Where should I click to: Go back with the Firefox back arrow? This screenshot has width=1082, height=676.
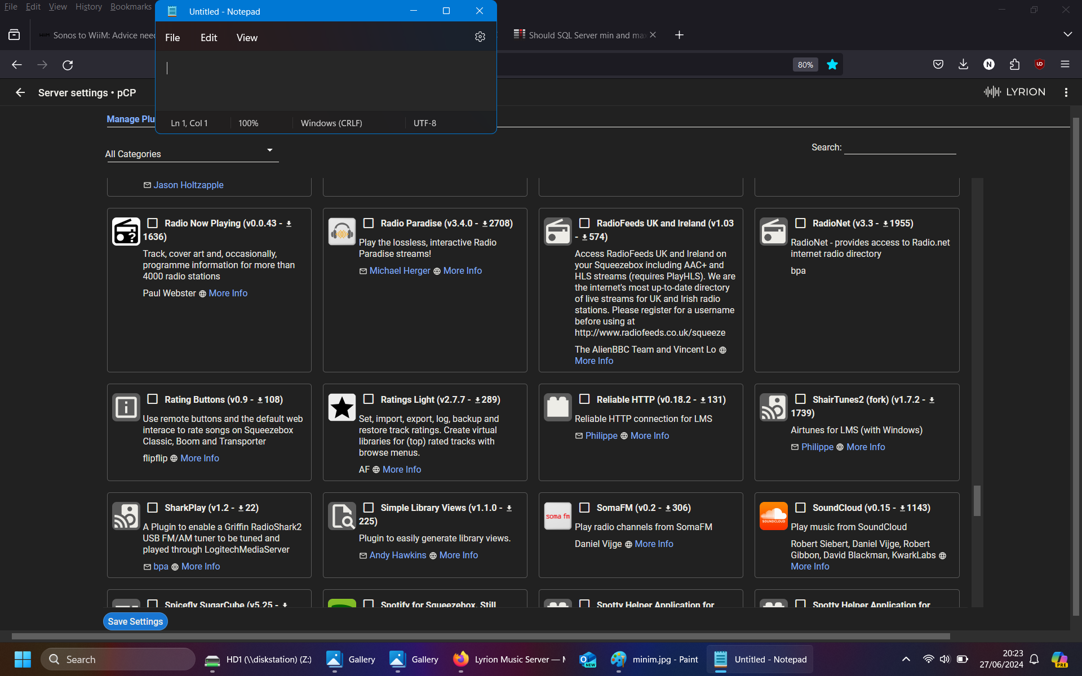click(17, 65)
